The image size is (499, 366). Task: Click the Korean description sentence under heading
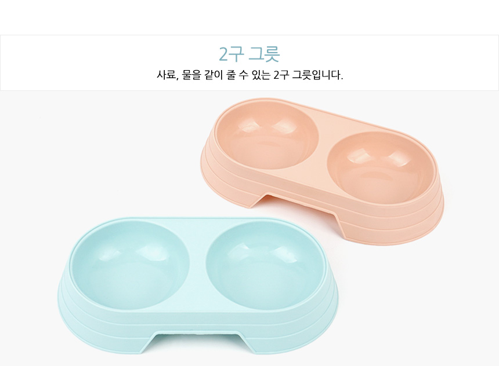click(250, 75)
